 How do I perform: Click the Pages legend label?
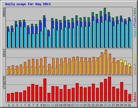pyautogui.click(x=135, y=33)
